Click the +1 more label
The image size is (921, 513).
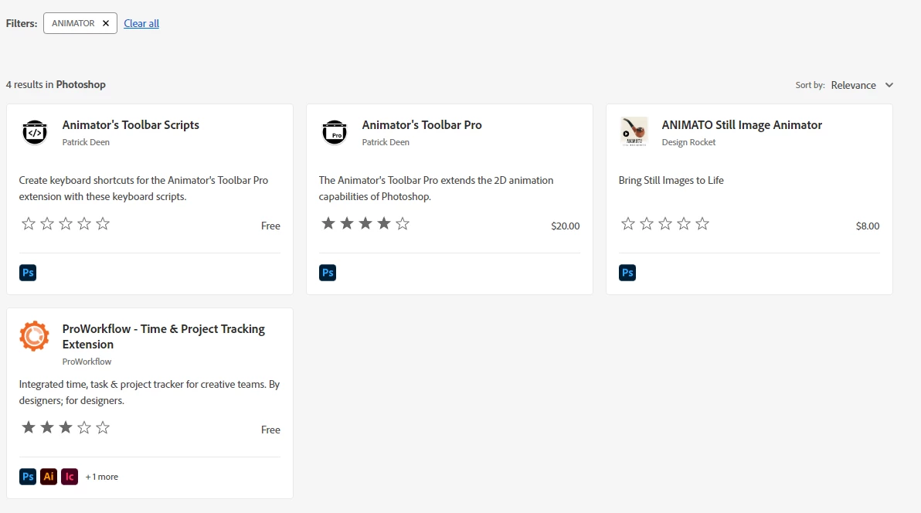coord(102,477)
